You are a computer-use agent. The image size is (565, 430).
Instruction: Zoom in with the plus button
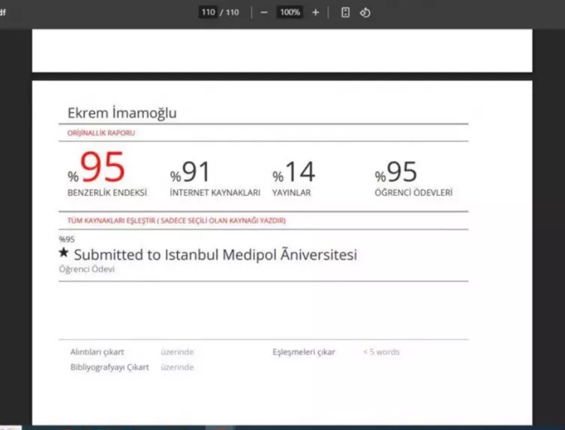pos(315,12)
